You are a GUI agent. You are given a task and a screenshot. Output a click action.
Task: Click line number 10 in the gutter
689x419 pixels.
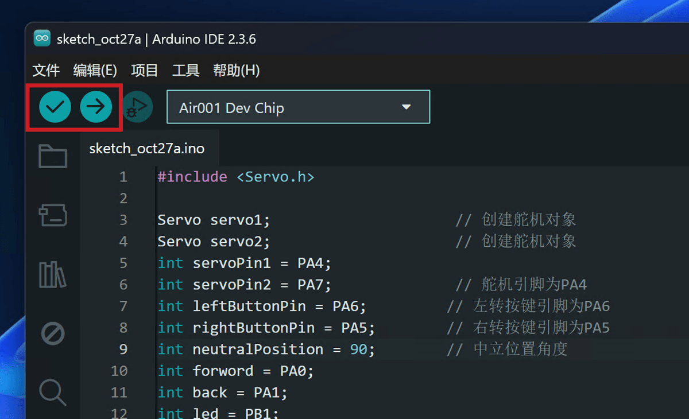coord(119,371)
